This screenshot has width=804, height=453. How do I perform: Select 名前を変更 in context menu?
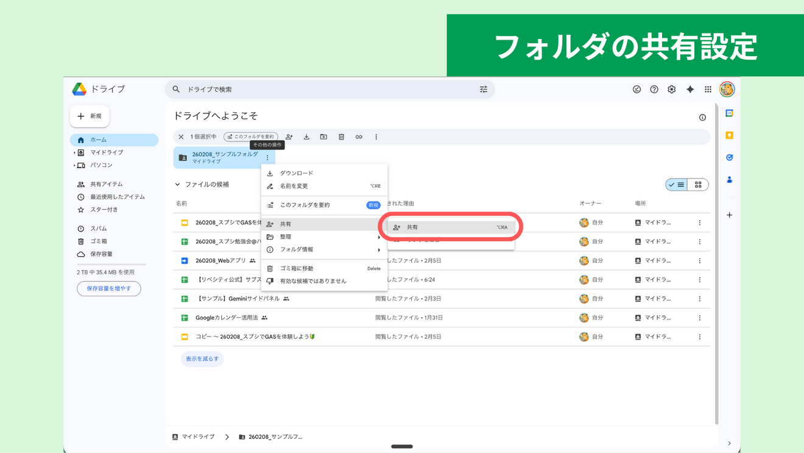click(324, 186)
